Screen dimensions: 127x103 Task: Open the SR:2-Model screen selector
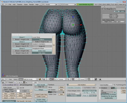41,4
